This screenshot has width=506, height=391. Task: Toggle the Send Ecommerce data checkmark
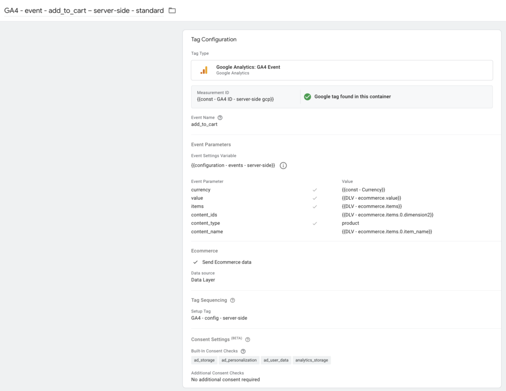click(195, 262)
